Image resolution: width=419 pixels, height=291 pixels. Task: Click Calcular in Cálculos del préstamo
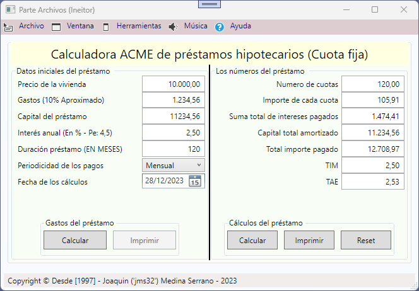[x=252, y=241]
